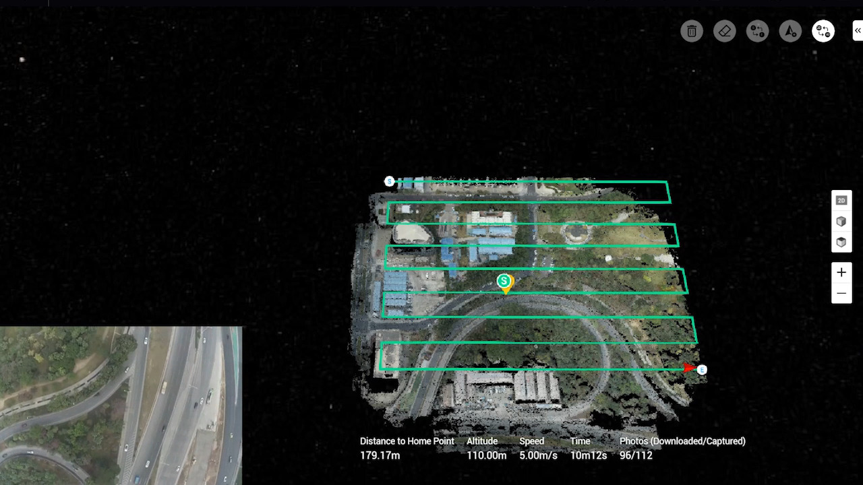Select the eraser tool icon
Viewport: 863px width, 485px height.
pos(725,31)
